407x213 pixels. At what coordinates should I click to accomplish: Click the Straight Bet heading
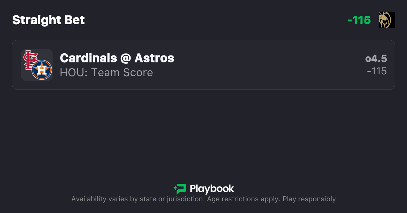click(x=49, y=20)
